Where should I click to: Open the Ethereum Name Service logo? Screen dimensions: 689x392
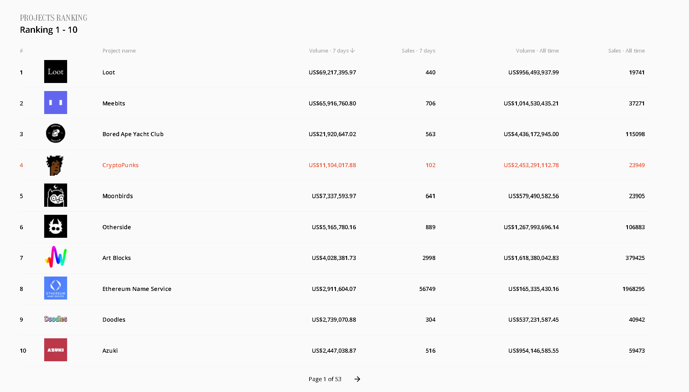click(x=55, y=288)
